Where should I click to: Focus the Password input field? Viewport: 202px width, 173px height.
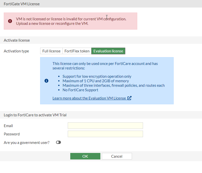(105, 134)
